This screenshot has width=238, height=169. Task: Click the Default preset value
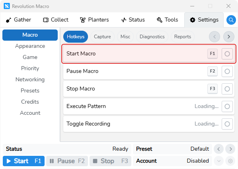200,149
